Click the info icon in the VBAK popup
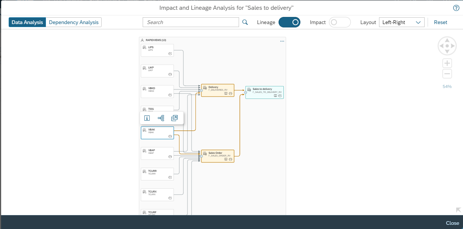This screenshot has width=463, height=229. (147, 118)
